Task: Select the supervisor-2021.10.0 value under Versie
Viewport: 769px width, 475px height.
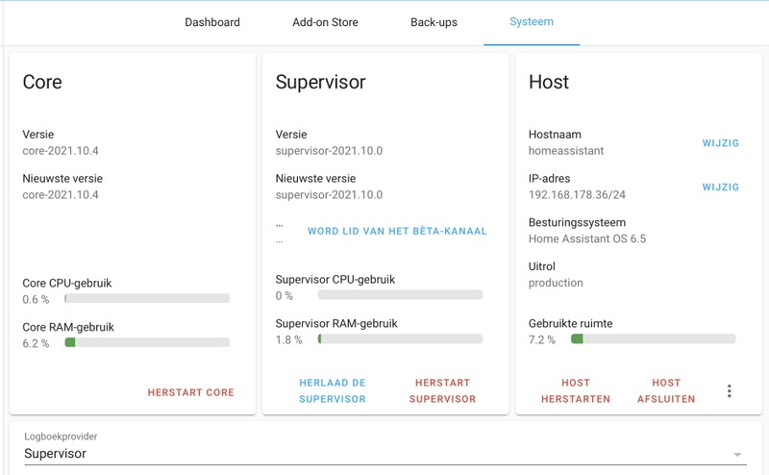Action: pos(329,151)
